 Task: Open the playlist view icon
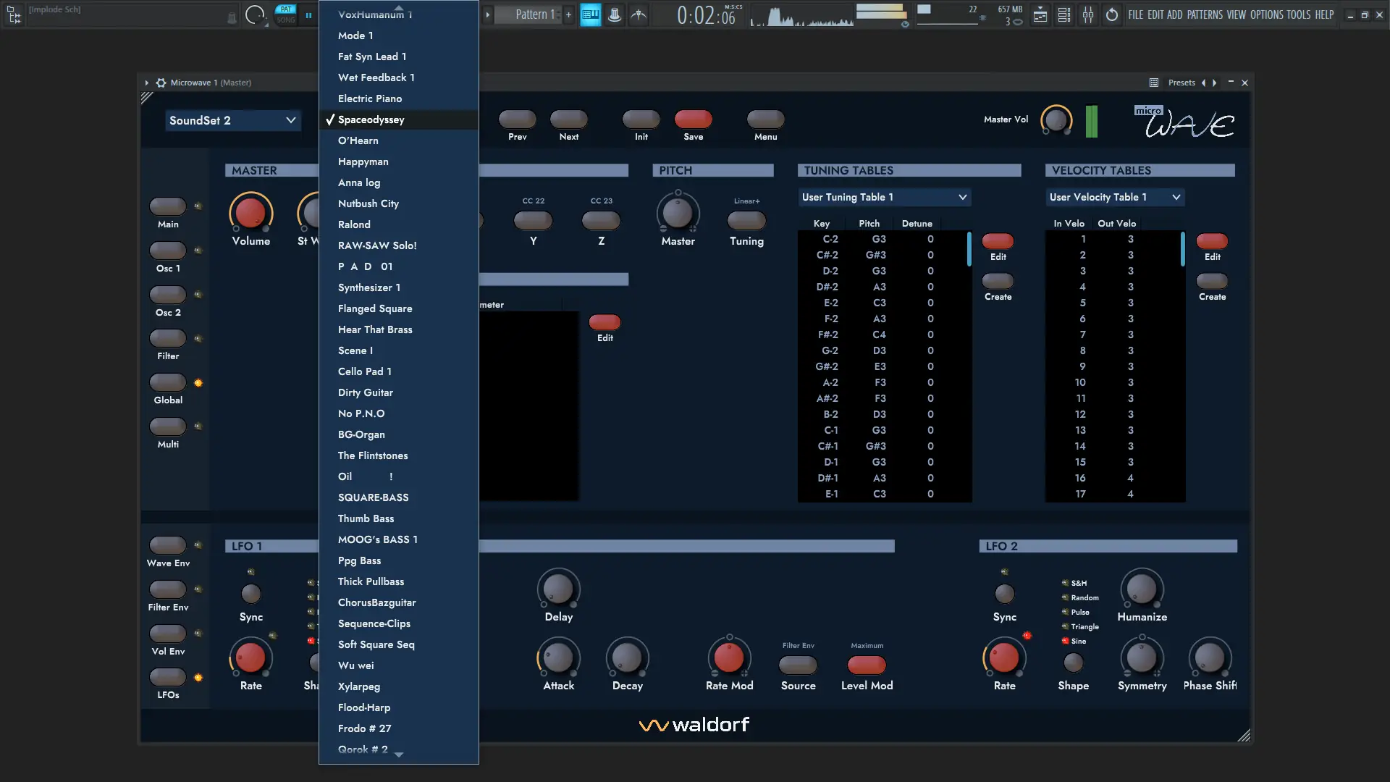1040,14
